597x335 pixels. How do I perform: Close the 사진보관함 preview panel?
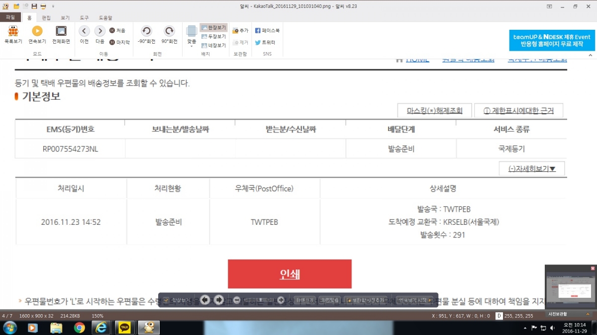pyautogui.click(x=593, y=268)
